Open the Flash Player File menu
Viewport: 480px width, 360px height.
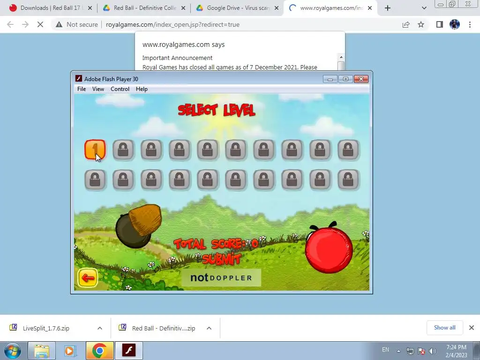[x=82, y=89]
